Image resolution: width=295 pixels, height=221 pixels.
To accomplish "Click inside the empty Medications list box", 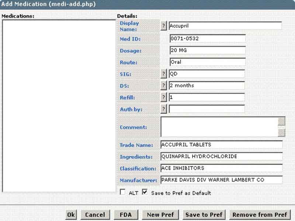I will point(59,106).
